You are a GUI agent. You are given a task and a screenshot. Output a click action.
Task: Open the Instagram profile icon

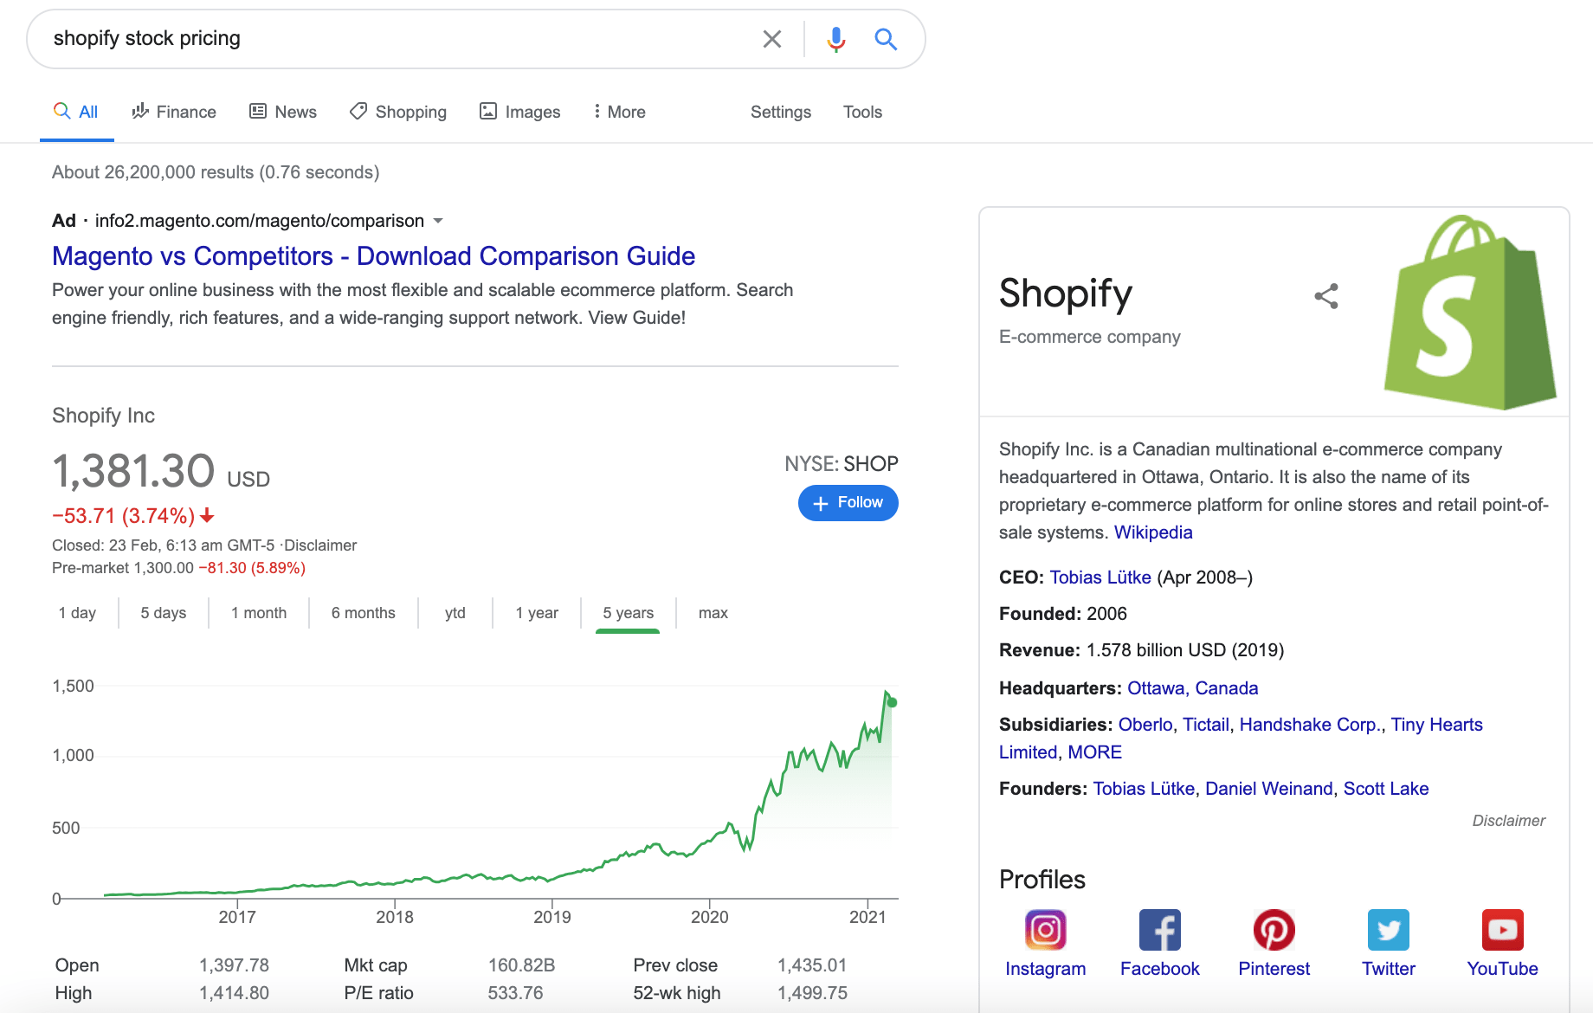(x=1045, y=930)
